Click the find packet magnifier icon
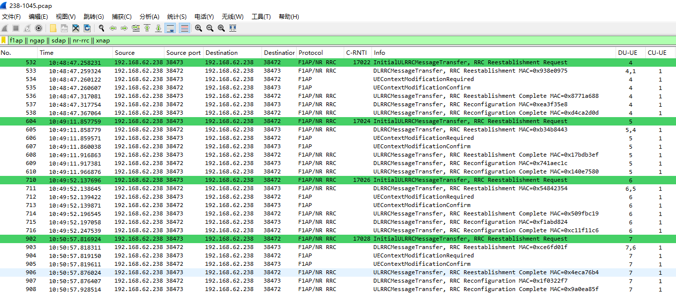This screenshot has height=294, width=676. (102, 28)
